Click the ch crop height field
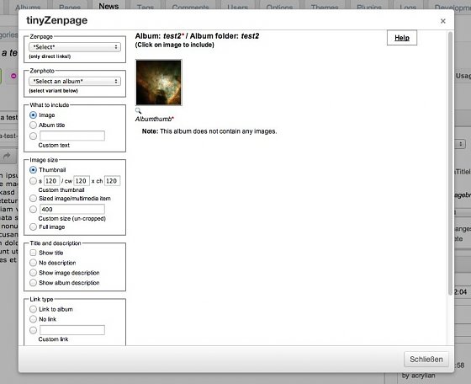 point(112,181)
